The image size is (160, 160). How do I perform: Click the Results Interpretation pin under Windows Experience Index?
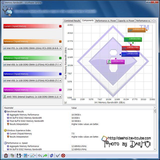(x=8, y=137)
